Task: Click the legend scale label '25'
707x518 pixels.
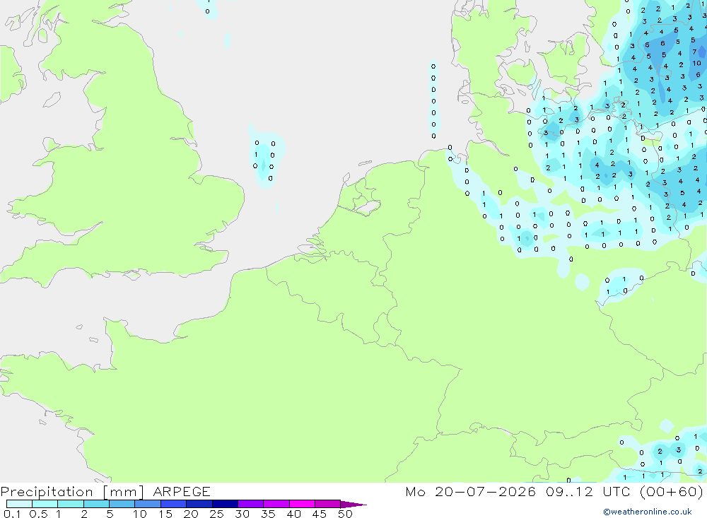Action: click(x=216, y=514)
